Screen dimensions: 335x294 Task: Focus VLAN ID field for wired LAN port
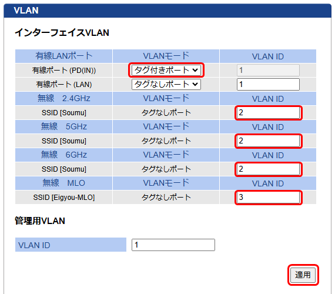pyautogui.click(x=268, y=84)
